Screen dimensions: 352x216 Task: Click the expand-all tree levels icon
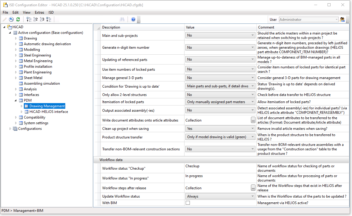(x=49, y=20)
